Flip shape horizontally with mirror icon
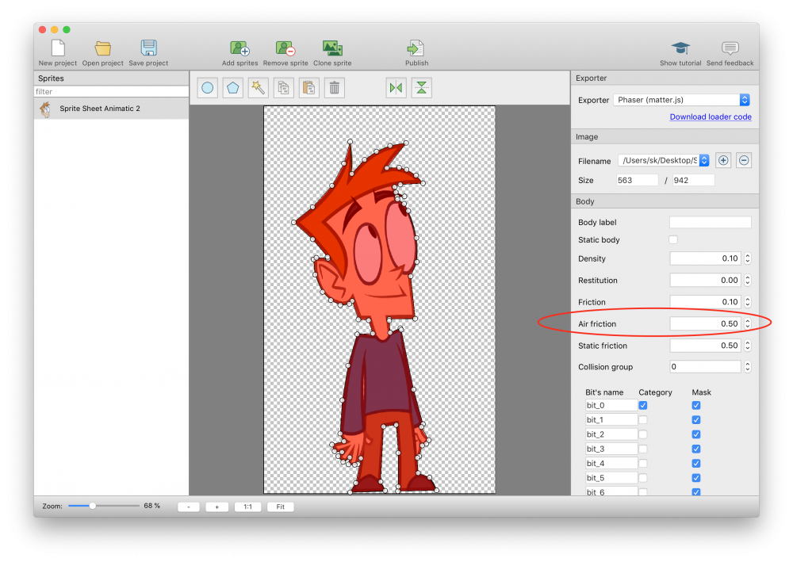 396,88
